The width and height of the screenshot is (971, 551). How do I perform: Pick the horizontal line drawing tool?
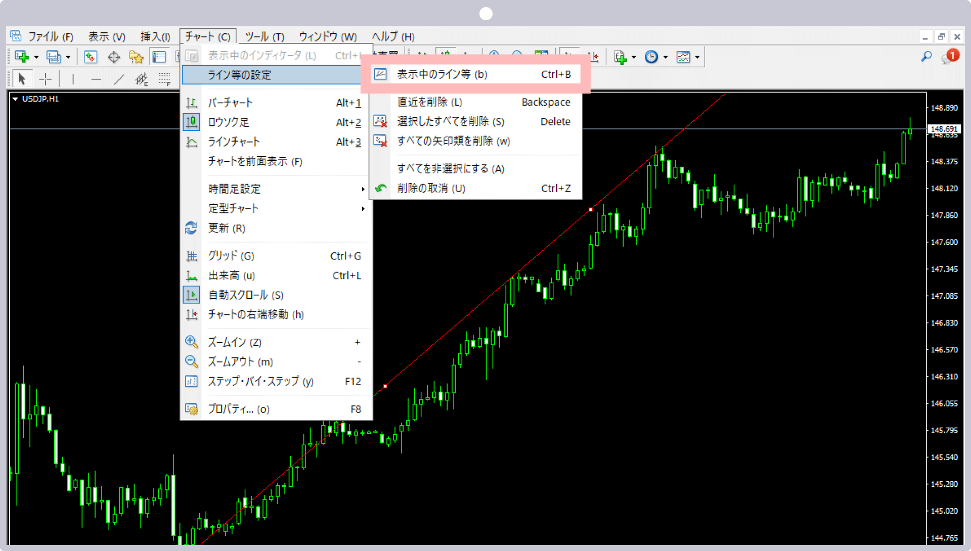coord(96,79)
